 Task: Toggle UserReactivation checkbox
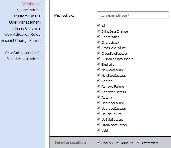tap(98, 124)
